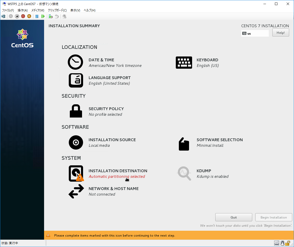Screen dimensions: 294x247
Task: Send Ctrl+Alt+Del using the toolbar icon
Action: pyautogui.click(x=3, y=16)
